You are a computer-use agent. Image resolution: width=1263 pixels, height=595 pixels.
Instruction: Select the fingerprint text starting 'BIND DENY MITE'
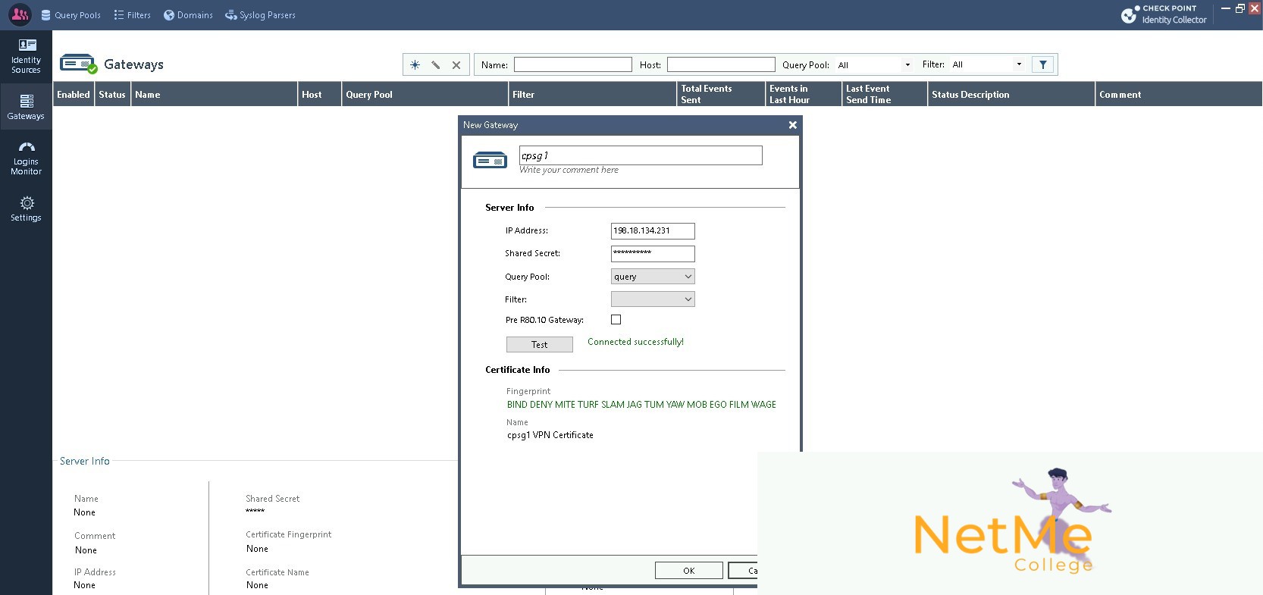coord(641,405)
